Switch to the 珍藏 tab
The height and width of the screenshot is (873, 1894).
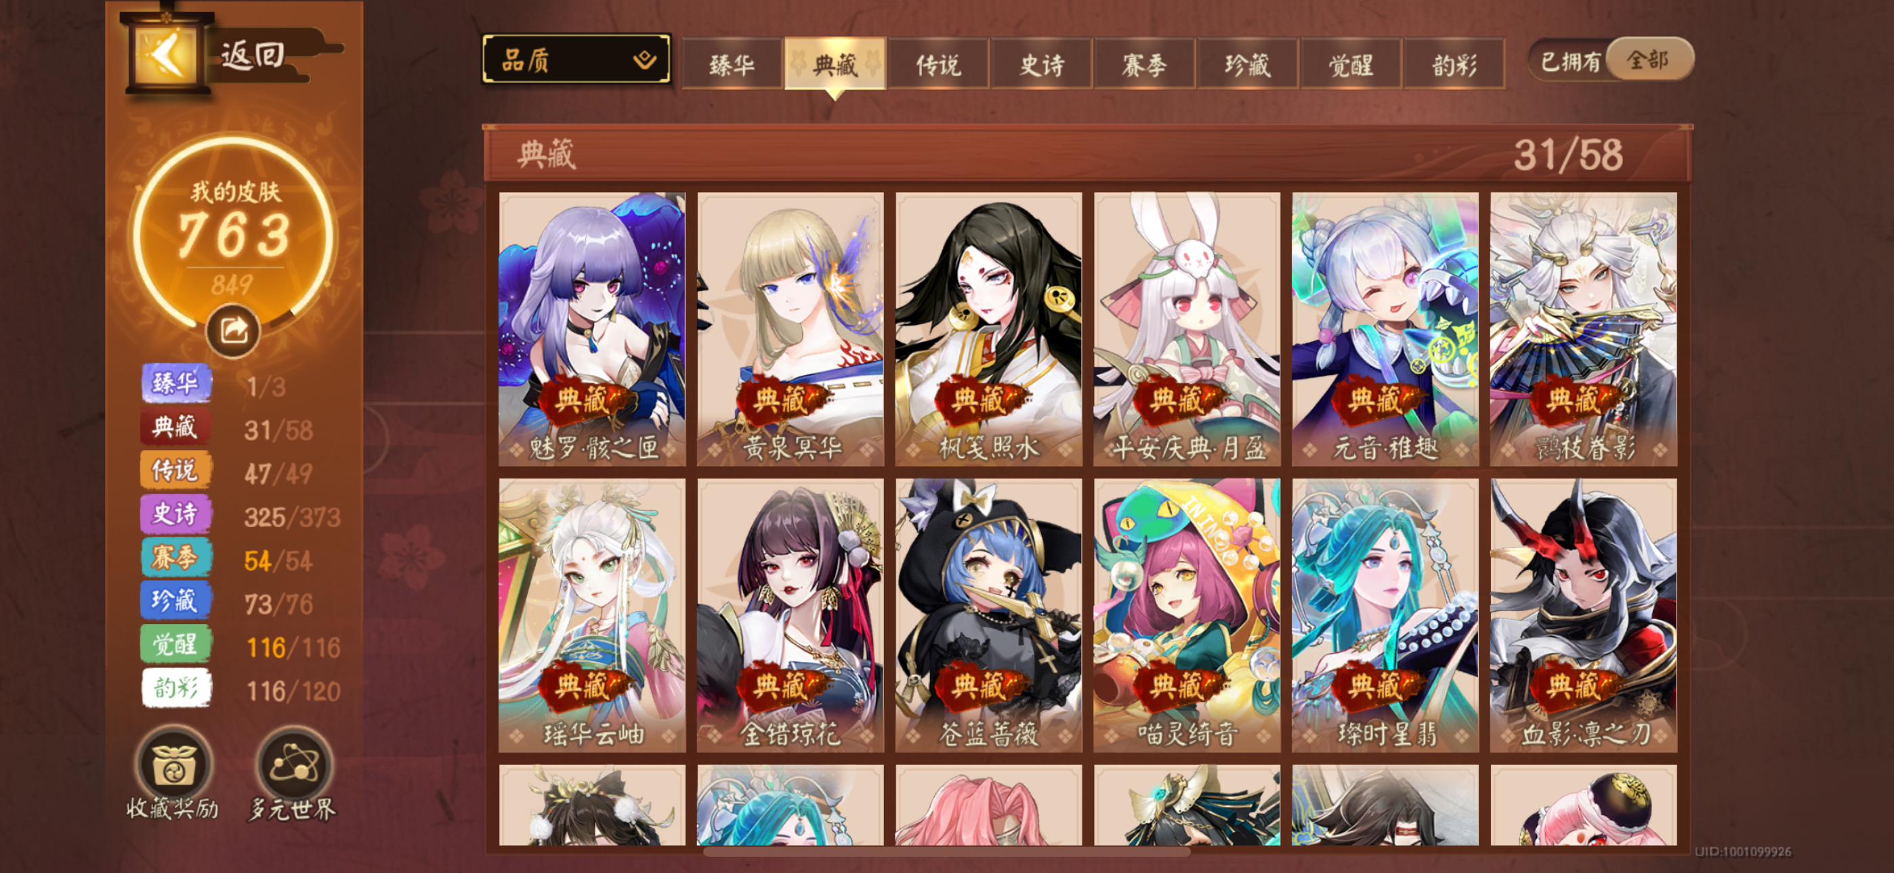(1248, 65)
